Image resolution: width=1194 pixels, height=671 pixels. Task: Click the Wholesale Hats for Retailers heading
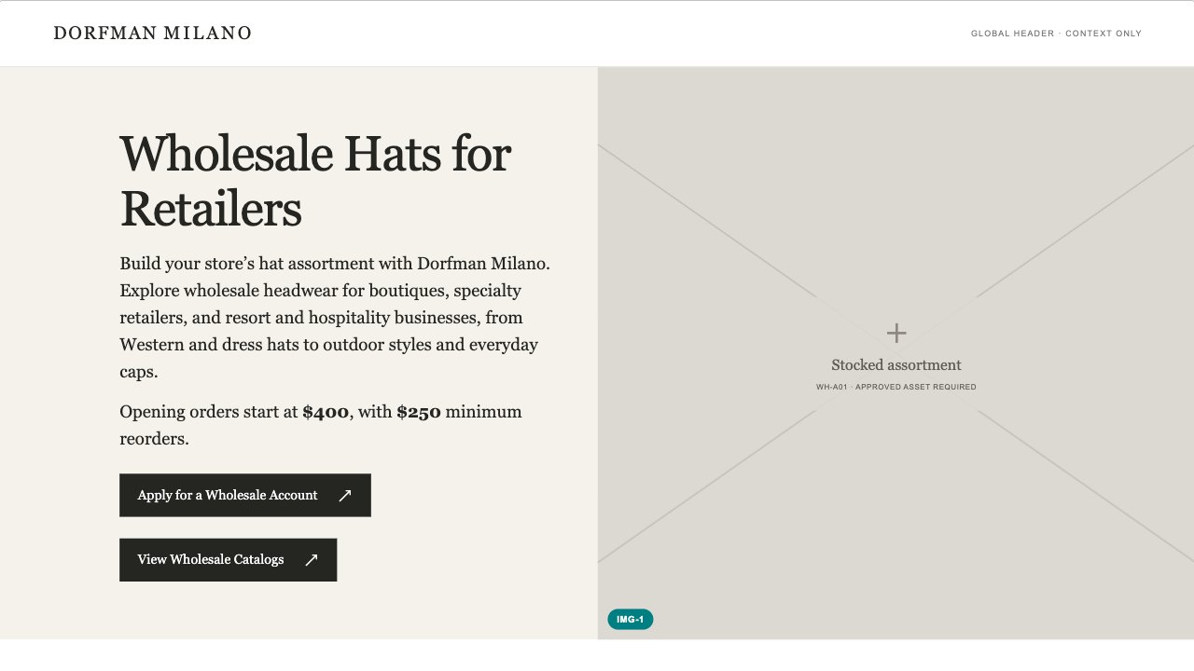coord(315,180)
